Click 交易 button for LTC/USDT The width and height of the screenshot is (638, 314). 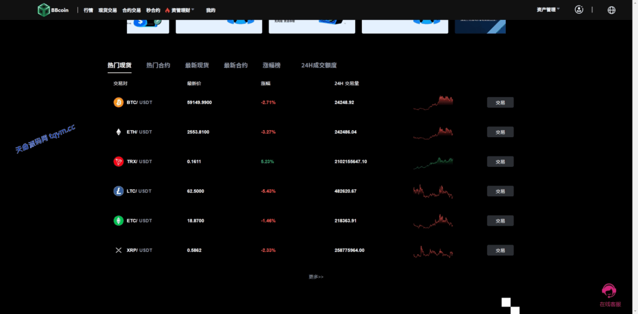[500, 191]
